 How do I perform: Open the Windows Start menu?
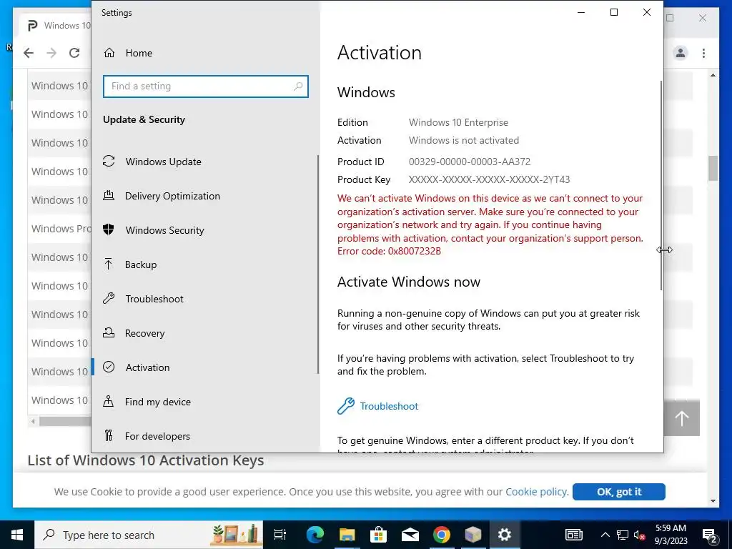[x=17, y=535]
